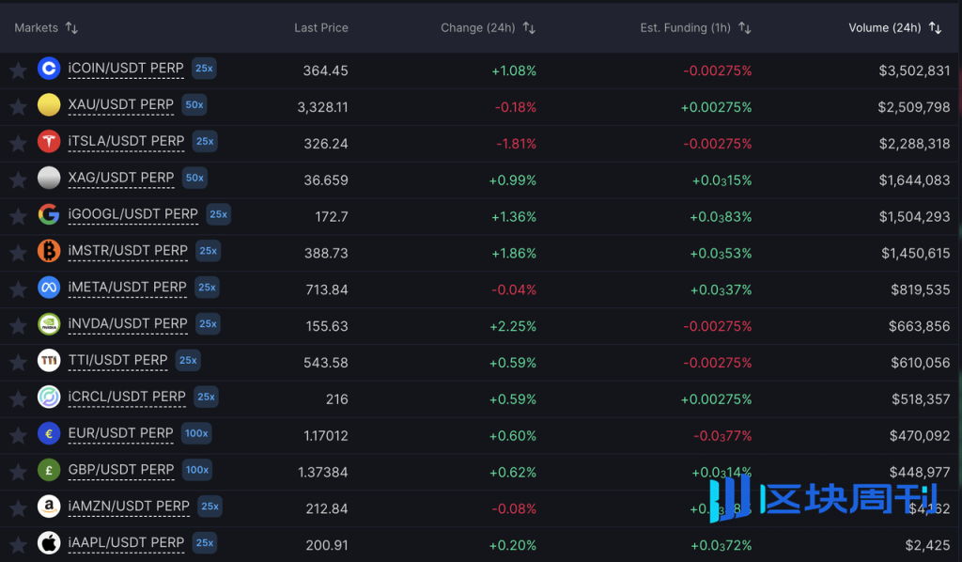Open the XAU/USDT PERP market
Viewport: 962px width, 562px height.
[x=121, y=105]
